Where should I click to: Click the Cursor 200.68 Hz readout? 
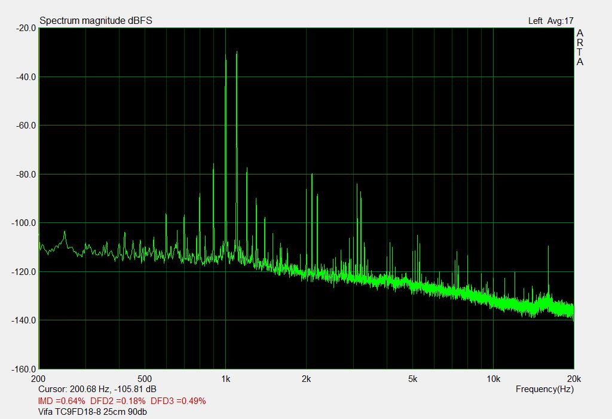click(97, 389)
